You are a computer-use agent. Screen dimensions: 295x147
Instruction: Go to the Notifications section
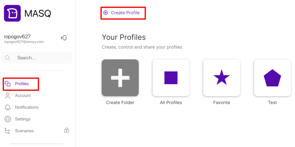(x=27, y=107)
